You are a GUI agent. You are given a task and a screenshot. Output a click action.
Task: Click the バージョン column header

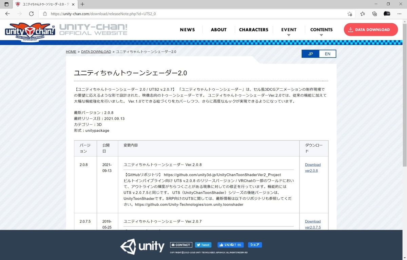[x=85, y=148]
